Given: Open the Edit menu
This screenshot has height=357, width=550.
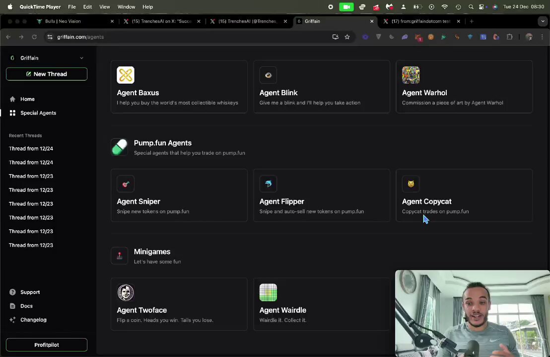Looking at the screenshot, I should (x=87, y=6).
